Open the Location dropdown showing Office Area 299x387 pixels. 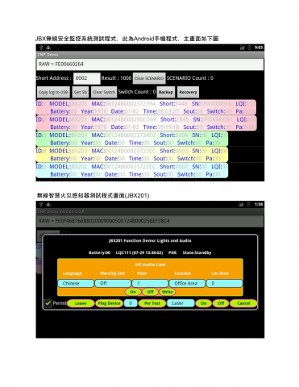(187, 283)
